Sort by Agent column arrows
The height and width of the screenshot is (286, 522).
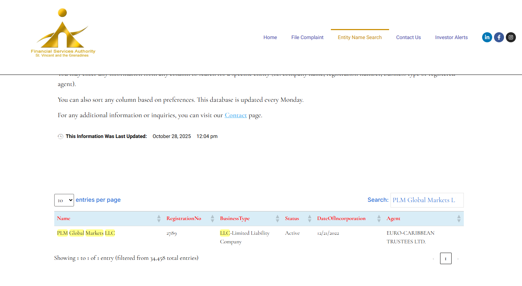[x=458, y=219]
